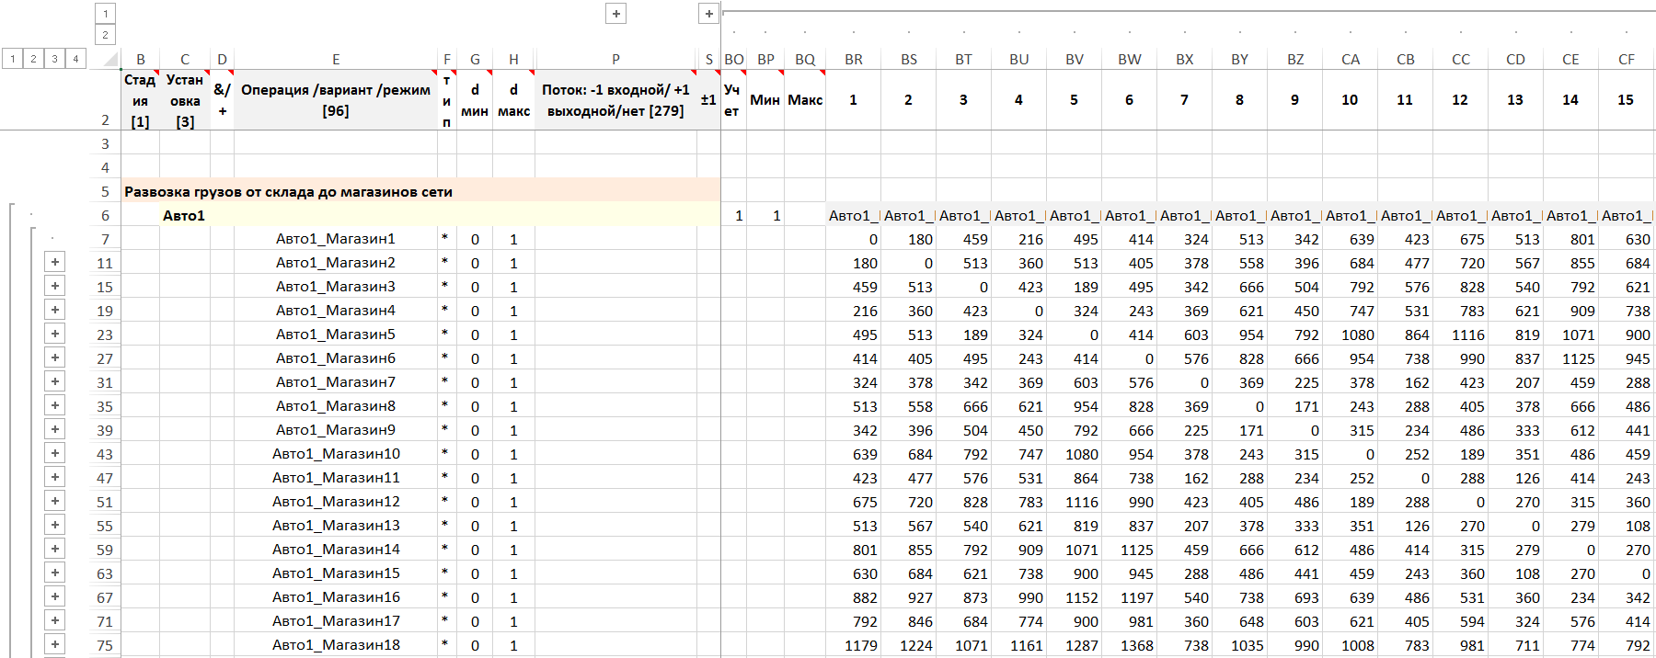This screenshot has width=1656, height=658.
Task: Click the 'Операция /вариант /режим [96]' header cell
Action: coord(336,100)
